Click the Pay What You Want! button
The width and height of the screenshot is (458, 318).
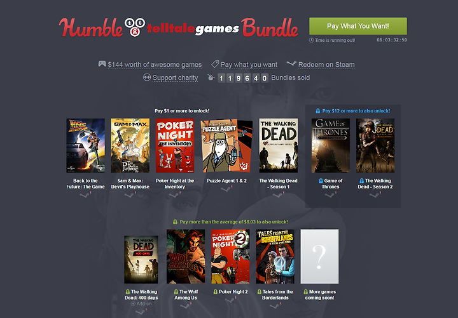357,26
